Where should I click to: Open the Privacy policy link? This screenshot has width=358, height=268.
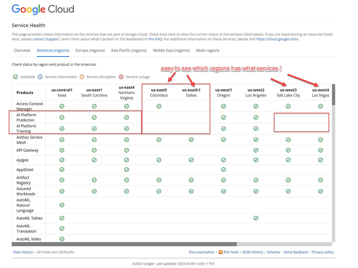click(323, 252)
